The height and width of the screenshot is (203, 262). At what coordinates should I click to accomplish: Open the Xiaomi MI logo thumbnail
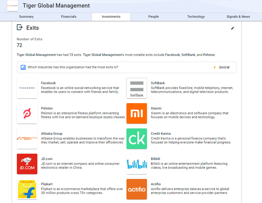click(x=137, y=113)
